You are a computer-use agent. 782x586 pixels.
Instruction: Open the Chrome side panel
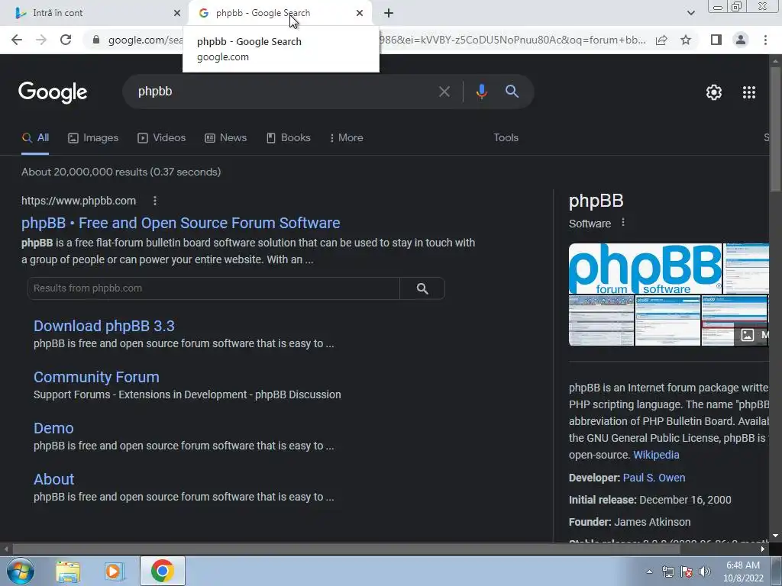pos(716,40)
